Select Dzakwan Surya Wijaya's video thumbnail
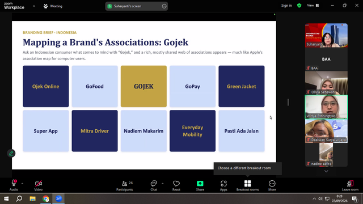363x204 pixels. click(x=326, y=131)
